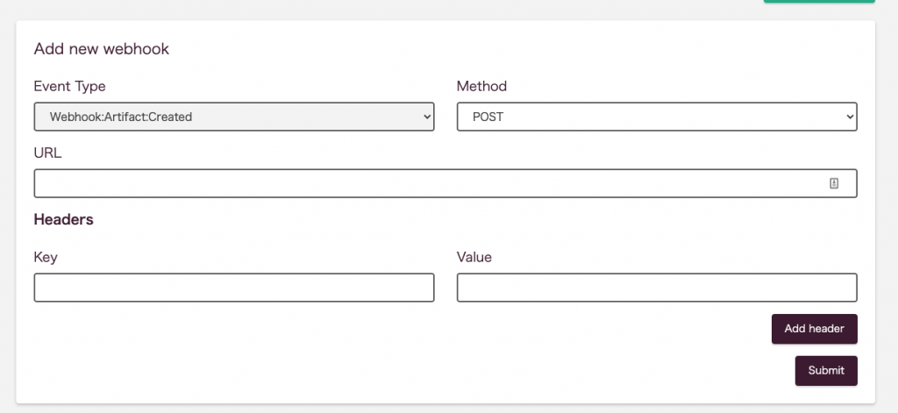Image resolution: width=898 pixels, height=413 pixels.
Task: Click the autofill icon inside URL field
Action: 834,183
